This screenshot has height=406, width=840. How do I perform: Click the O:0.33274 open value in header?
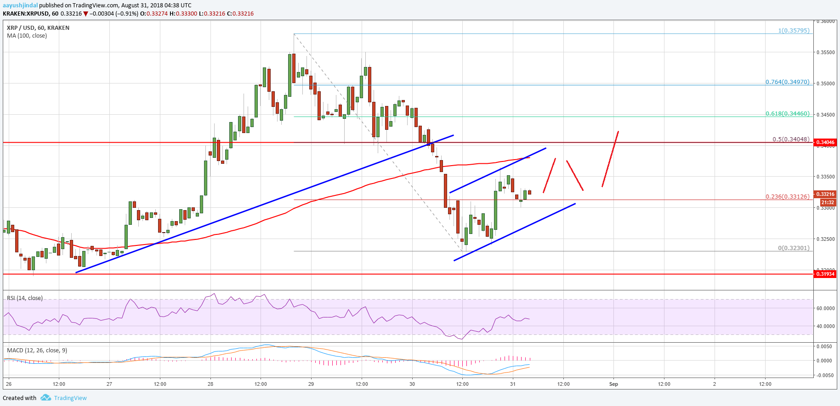coord(154,14)
